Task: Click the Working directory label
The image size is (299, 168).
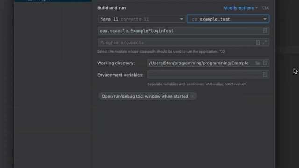Action: 116,63
